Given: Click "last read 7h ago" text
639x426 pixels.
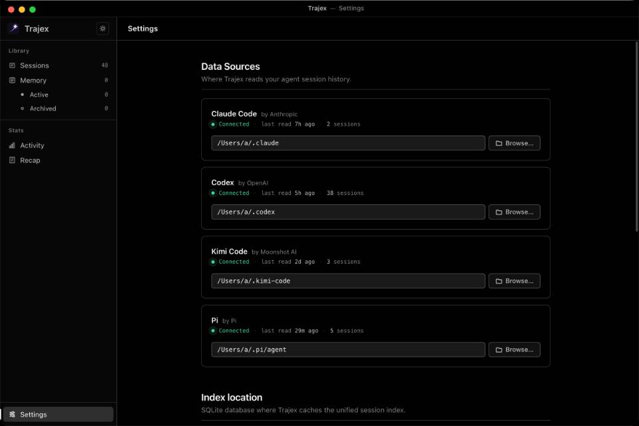Looking at the screenshot, I should click(288, 124).
